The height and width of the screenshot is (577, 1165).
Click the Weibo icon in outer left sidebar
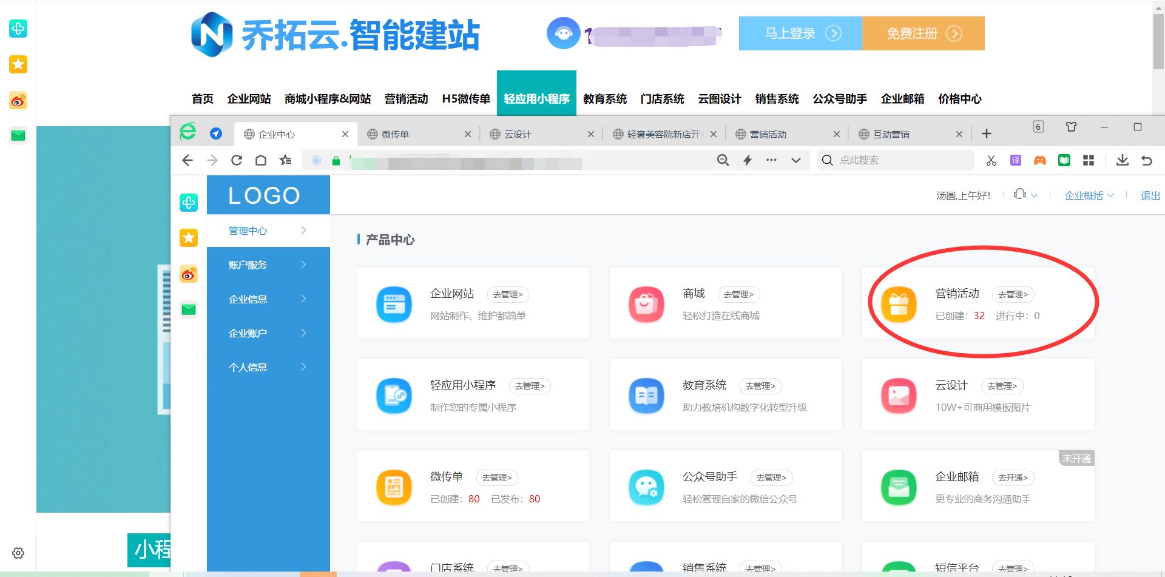[18, 100]
